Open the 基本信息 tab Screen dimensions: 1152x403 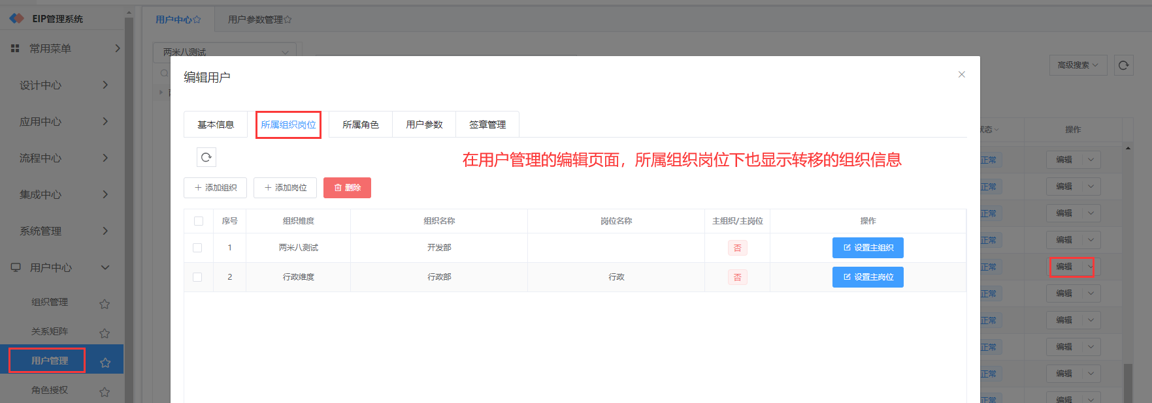click(216, 125)
